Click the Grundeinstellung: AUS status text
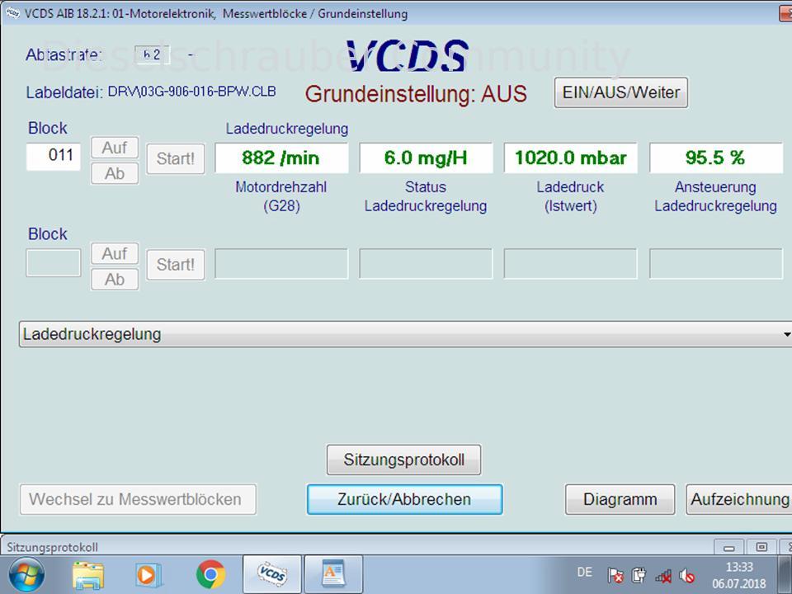 [x=416, y=94]
